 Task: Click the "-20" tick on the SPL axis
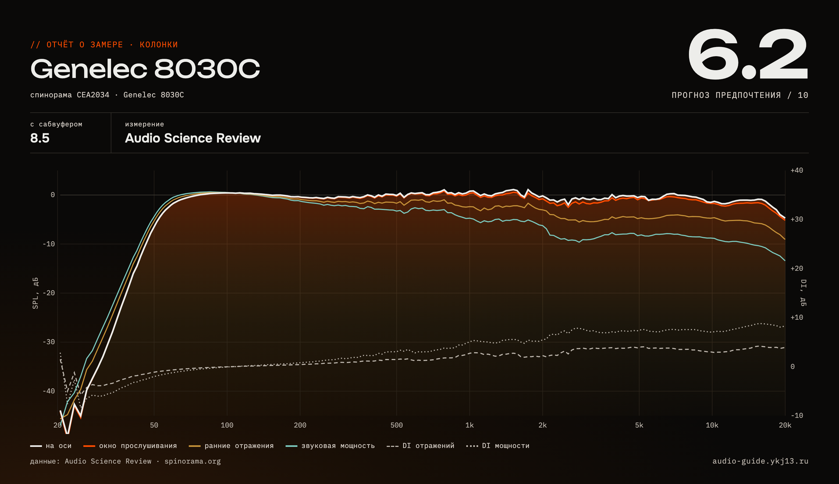[48, 293]
